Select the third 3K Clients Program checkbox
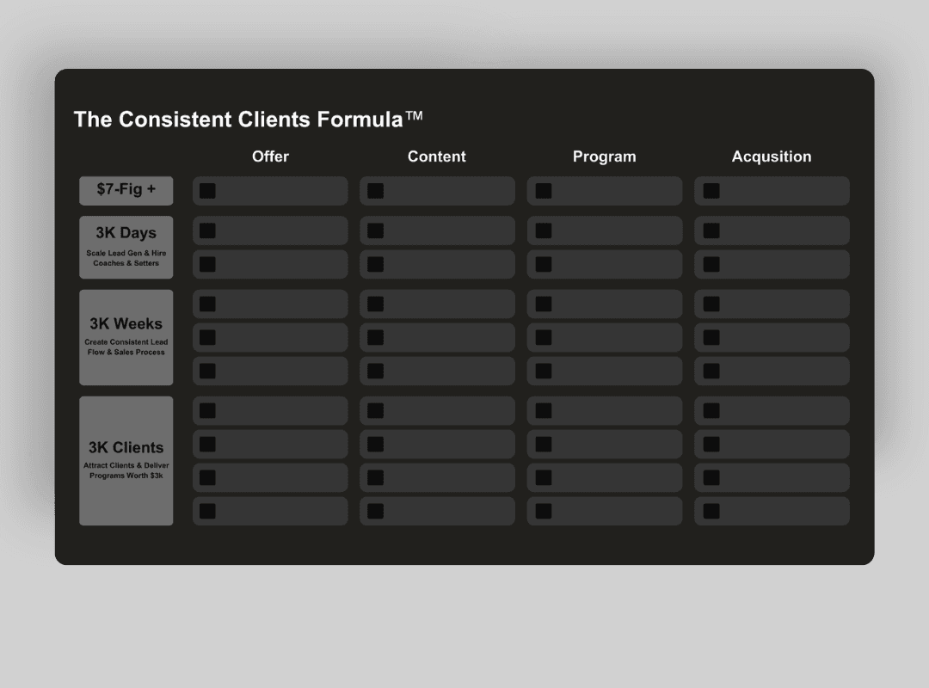The height and width of the screenshot is (688, 929). point(544,477)
